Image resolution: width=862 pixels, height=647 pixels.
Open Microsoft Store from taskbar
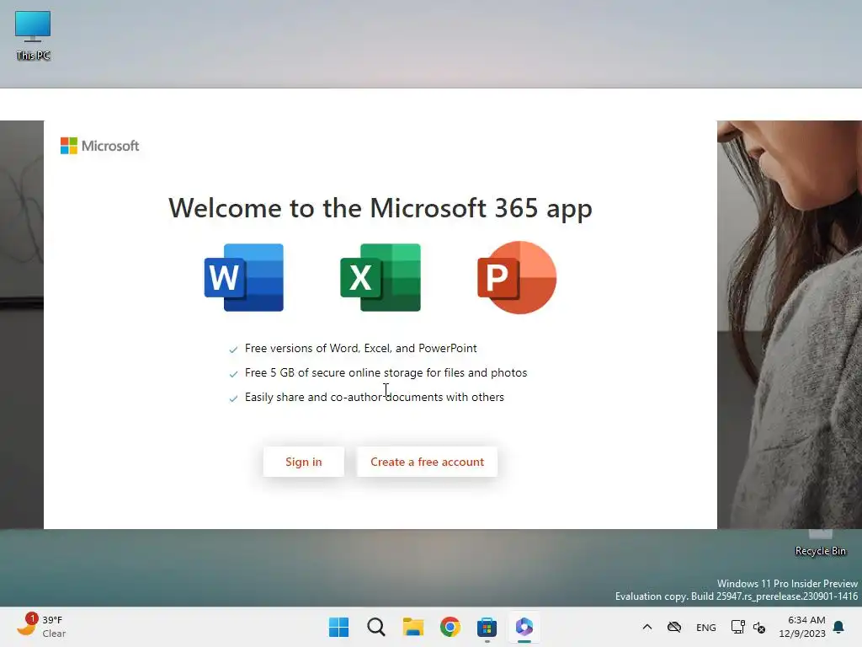coord(487,627)
